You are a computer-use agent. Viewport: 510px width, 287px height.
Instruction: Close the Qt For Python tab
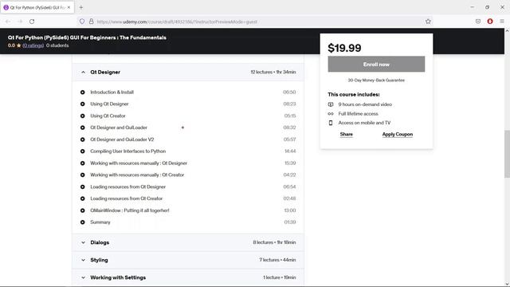point(69,7)
